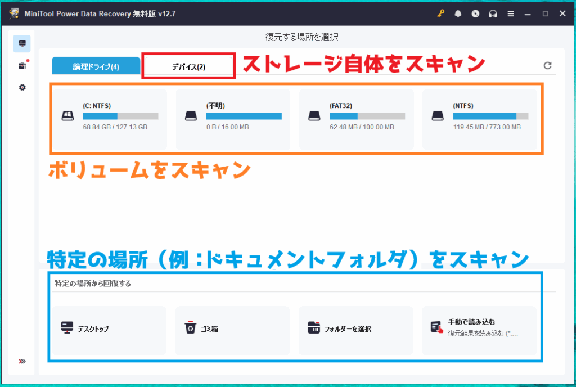Viewport: 576px width, 387px height.
Task: Click フォルダーを選択 to pick a folder
Action: tap(355, 330)
